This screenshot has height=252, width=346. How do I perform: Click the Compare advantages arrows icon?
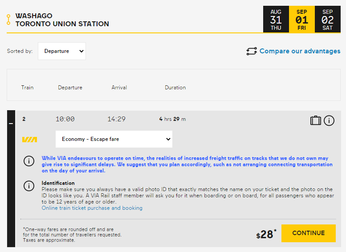[x=252, y=51]
